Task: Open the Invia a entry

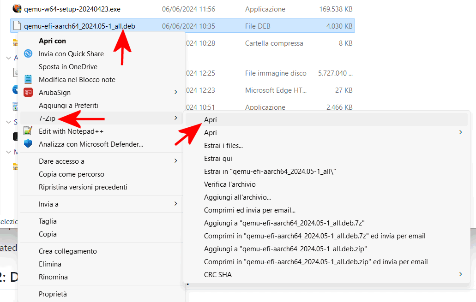Action: (48, 204)
